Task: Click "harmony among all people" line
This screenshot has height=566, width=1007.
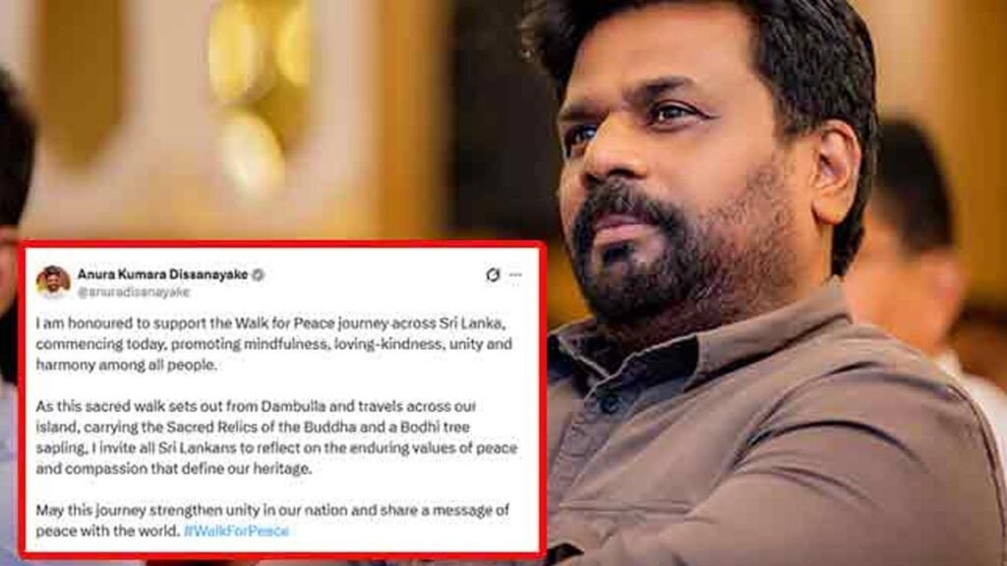Action: pyautogui.click(x=126, y=366)
